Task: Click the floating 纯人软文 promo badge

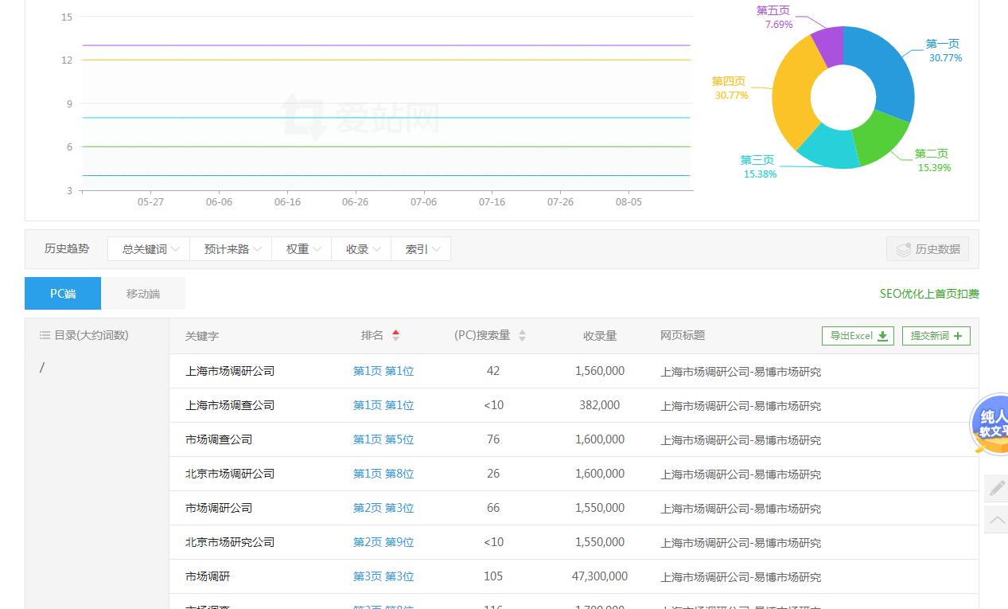Action: click(x=990, y=424)
